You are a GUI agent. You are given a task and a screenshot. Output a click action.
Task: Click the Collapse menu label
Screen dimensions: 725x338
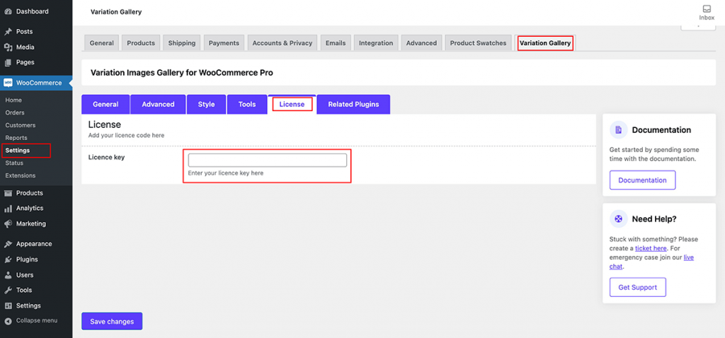(x=37, y=320)
